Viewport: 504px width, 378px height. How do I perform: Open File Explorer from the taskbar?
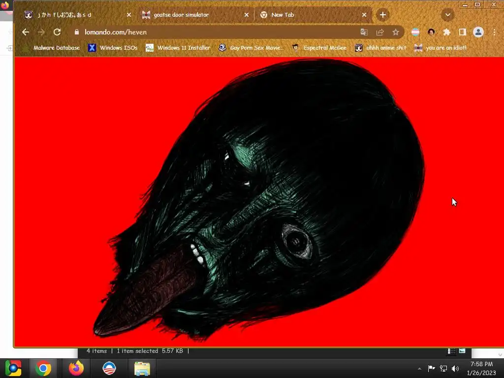point(142,368)
